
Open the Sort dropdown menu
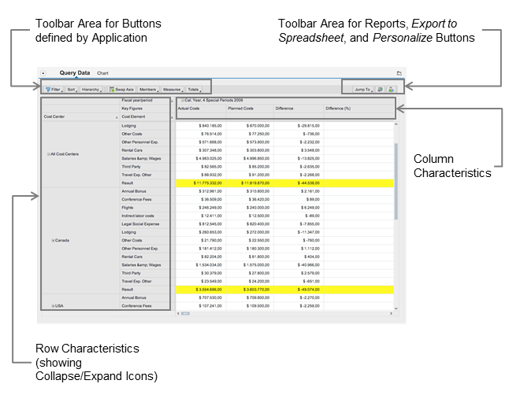(72, 90)
